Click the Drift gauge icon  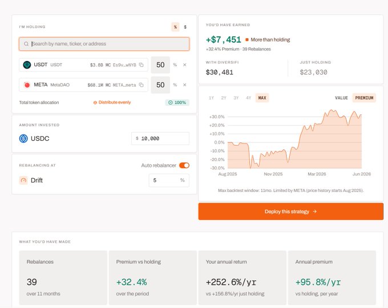click(x=23, y=180)
